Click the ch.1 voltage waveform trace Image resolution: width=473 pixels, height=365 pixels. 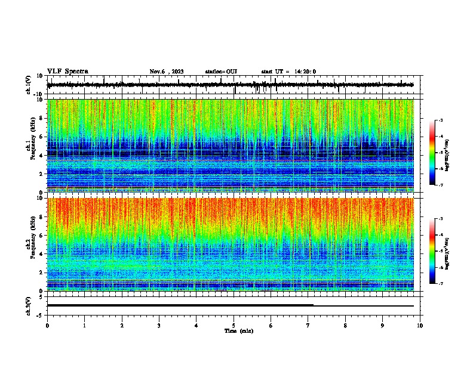(230, 85)
